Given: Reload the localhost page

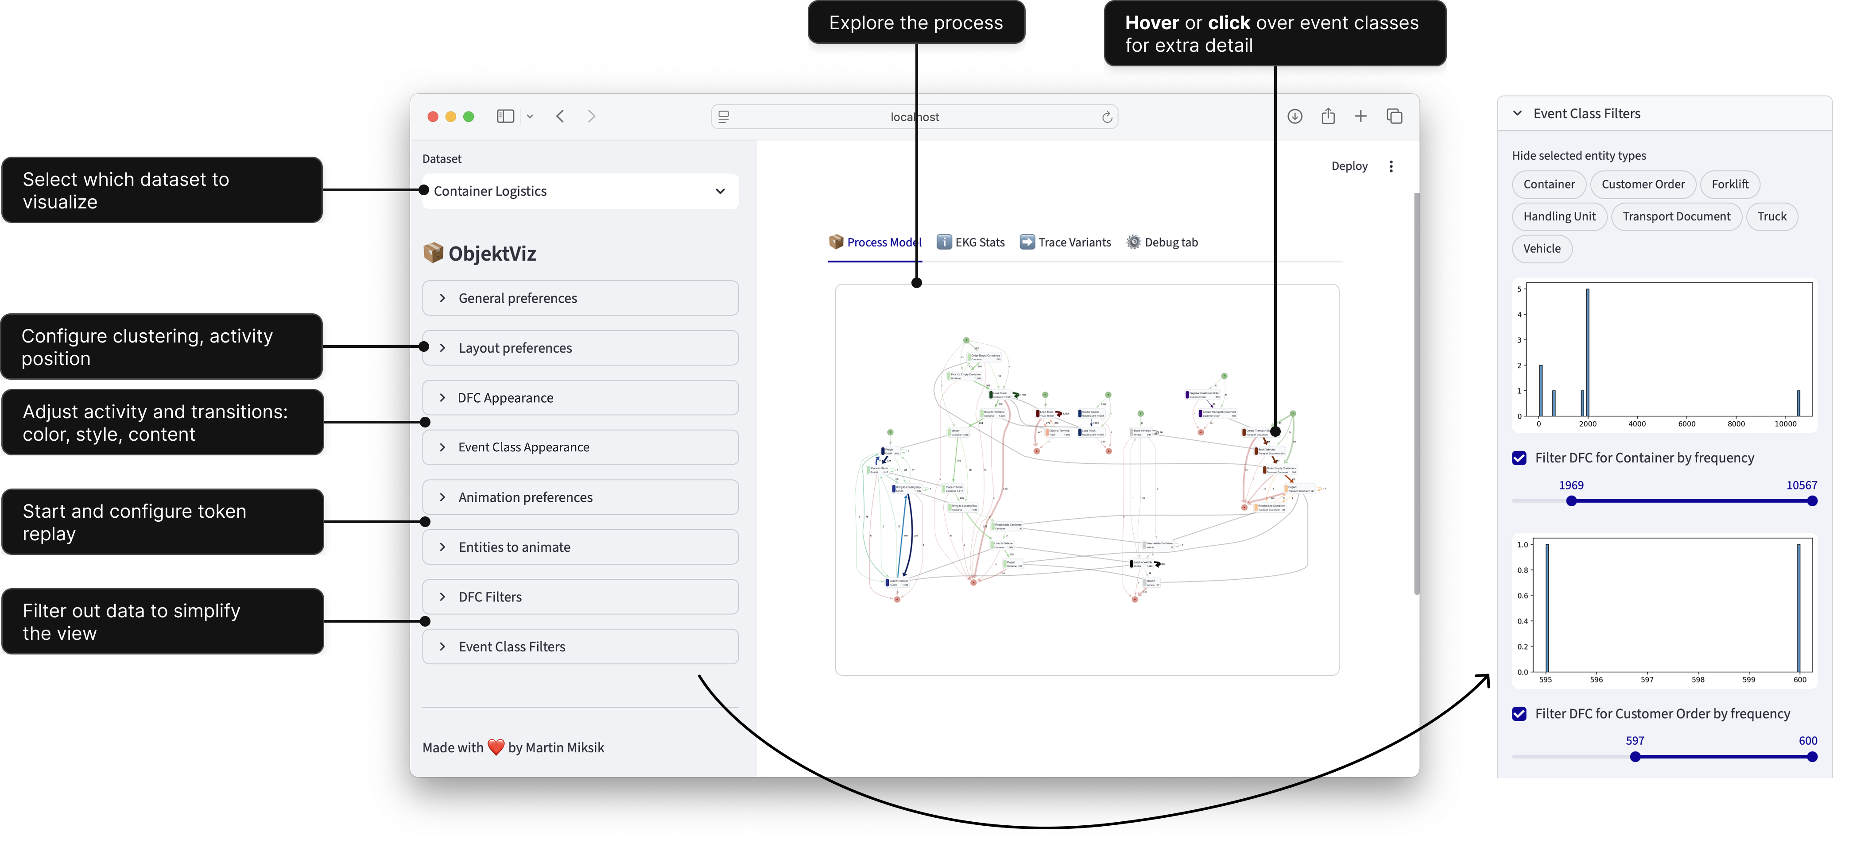Looking at the screenshot, I should tap(1107, 117).
